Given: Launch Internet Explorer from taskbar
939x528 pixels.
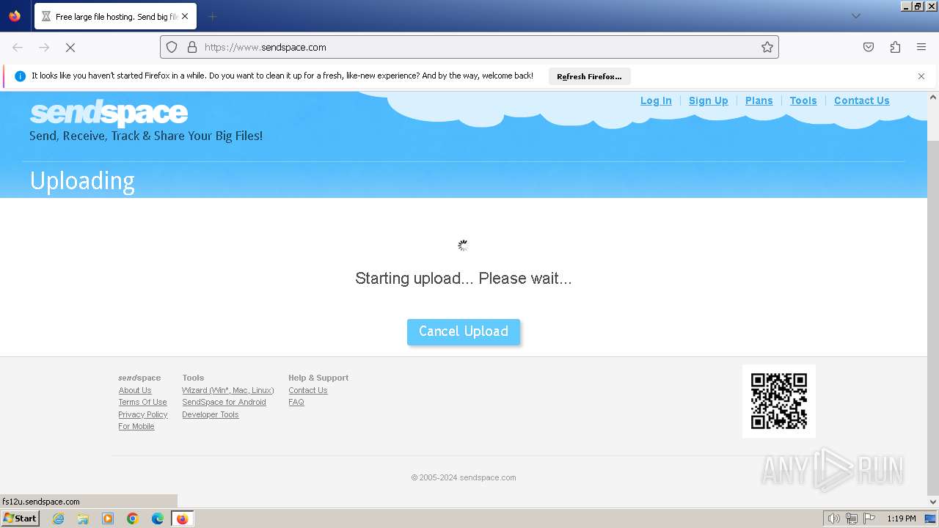Looking at the screenshot, I should tap(59, 518).
